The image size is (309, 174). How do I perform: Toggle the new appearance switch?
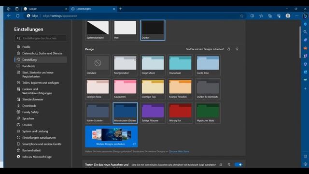239,164
